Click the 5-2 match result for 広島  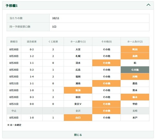pyautogui.click(x=32, y=70)
